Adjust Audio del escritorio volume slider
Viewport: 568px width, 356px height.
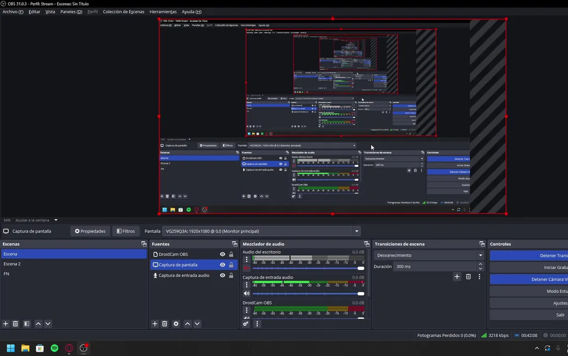point(308,268)
